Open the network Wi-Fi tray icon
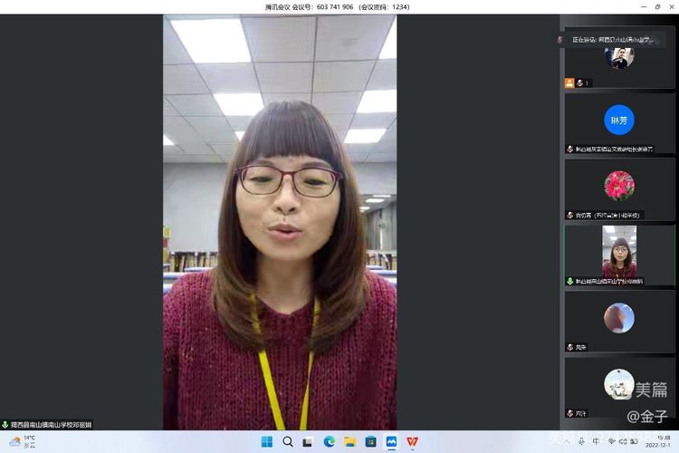This screenshot has height=453, width=679. tap(611, 442)
